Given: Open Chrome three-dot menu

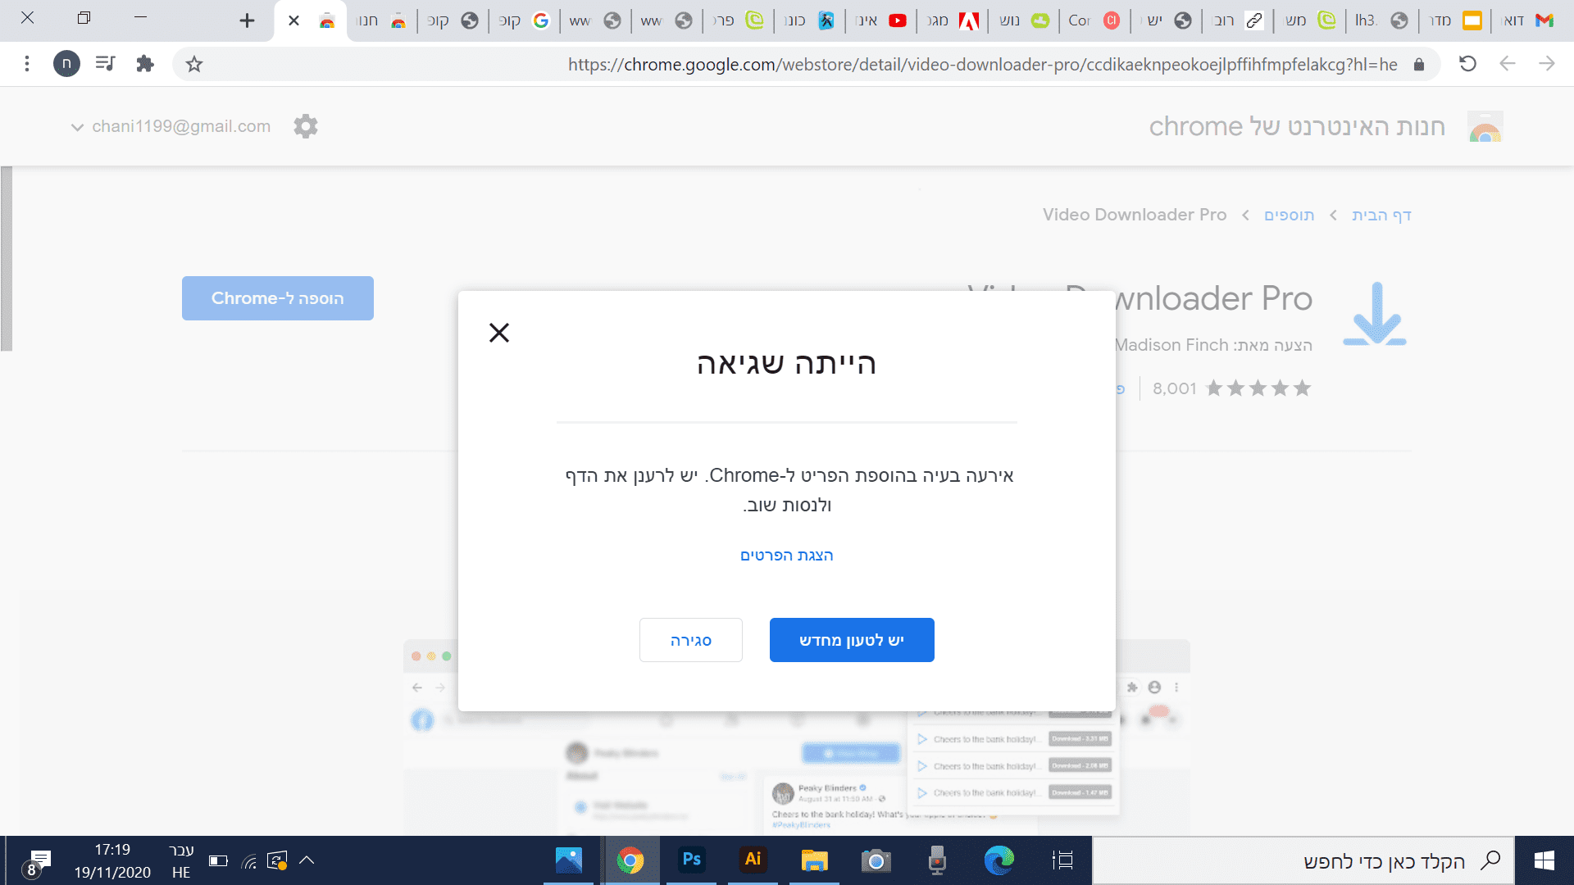Looking at the screenshot, I should pos(27,64).
